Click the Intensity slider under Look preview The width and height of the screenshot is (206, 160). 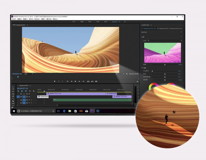point(165,64)
